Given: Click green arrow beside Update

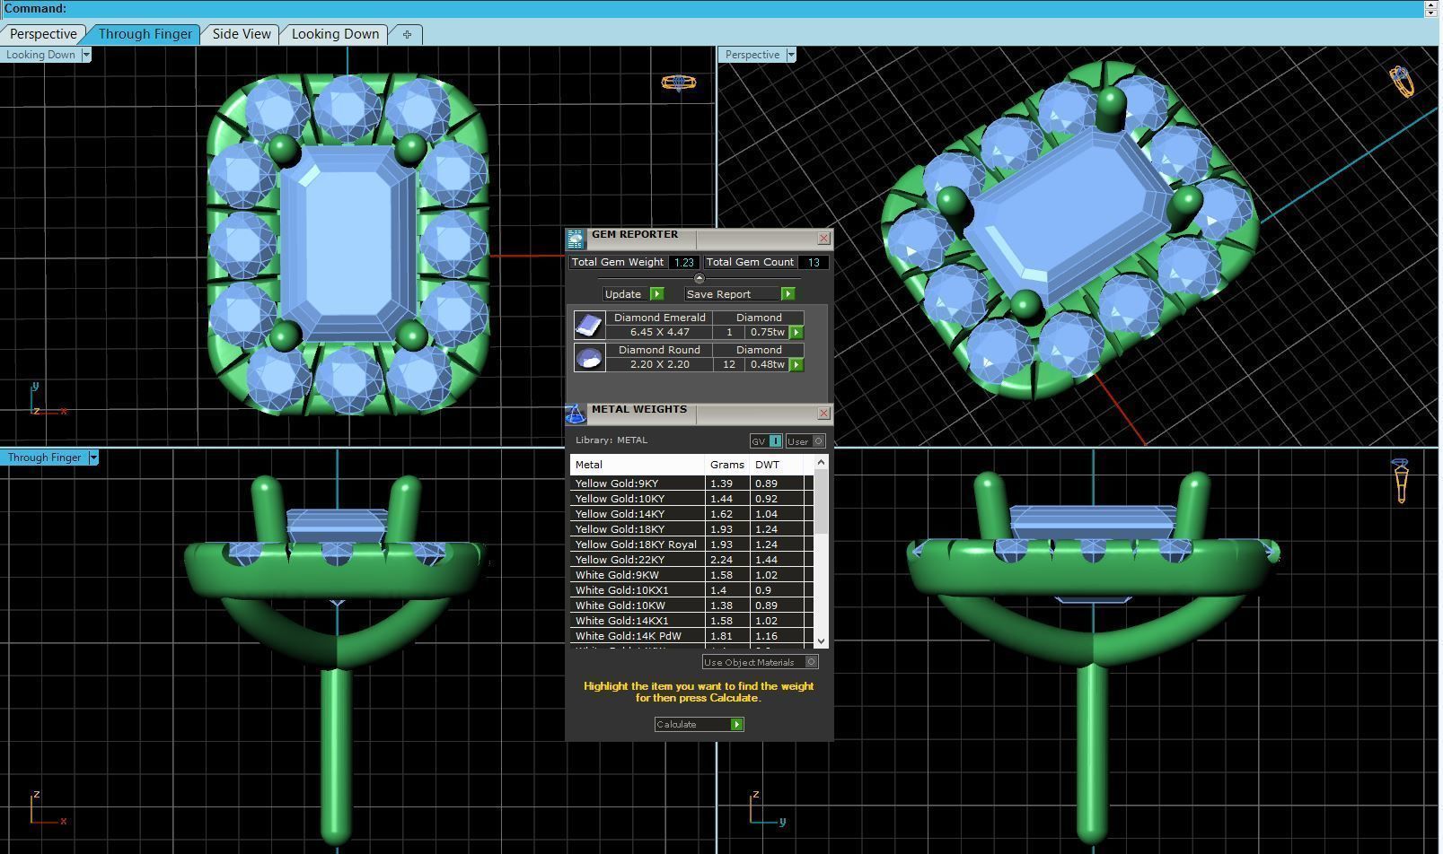Looking at the screenshot, I should (x=656, y=294).
